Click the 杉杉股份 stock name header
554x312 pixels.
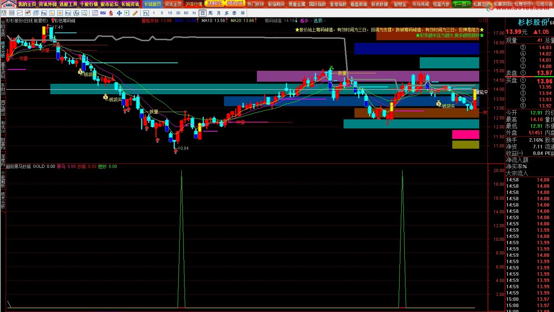(533, 22)
